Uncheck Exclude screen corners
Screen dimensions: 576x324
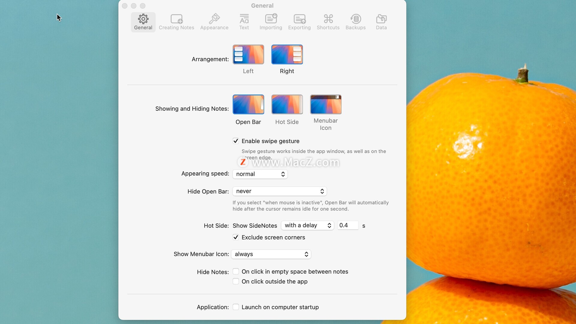coord(236,237)
